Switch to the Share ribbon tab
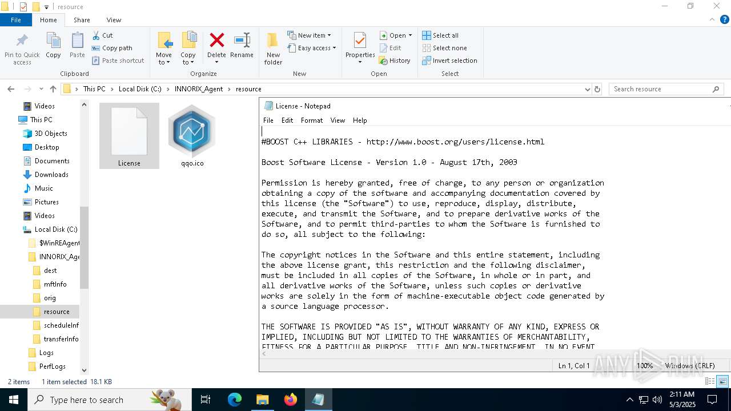Screen dimensions: 731x411 coord(82,20)
